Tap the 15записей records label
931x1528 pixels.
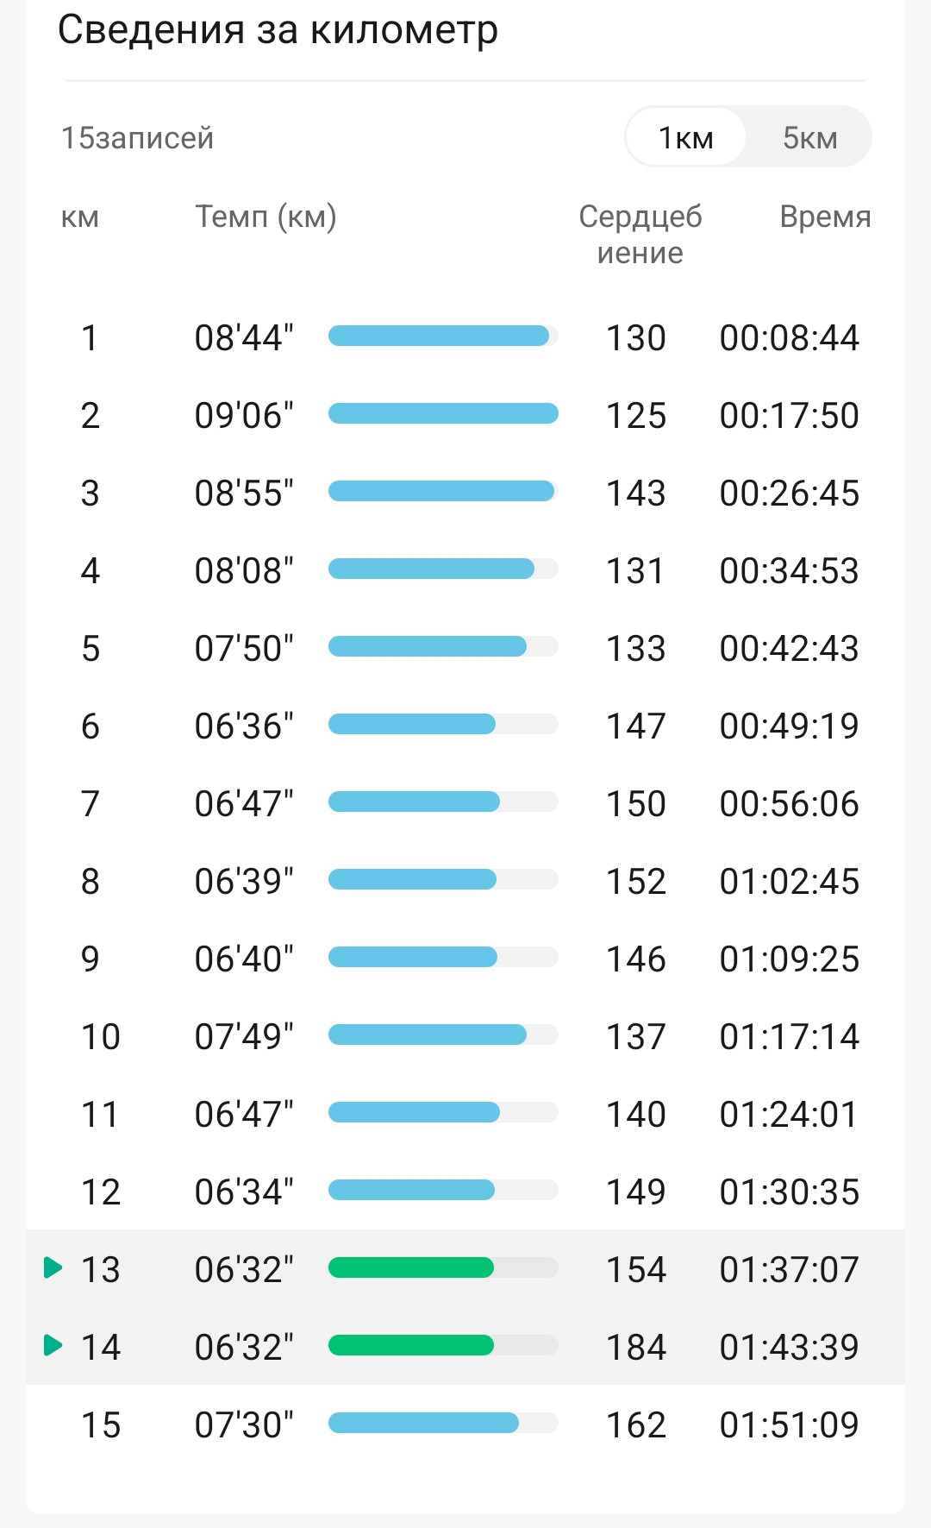point(137,138)
